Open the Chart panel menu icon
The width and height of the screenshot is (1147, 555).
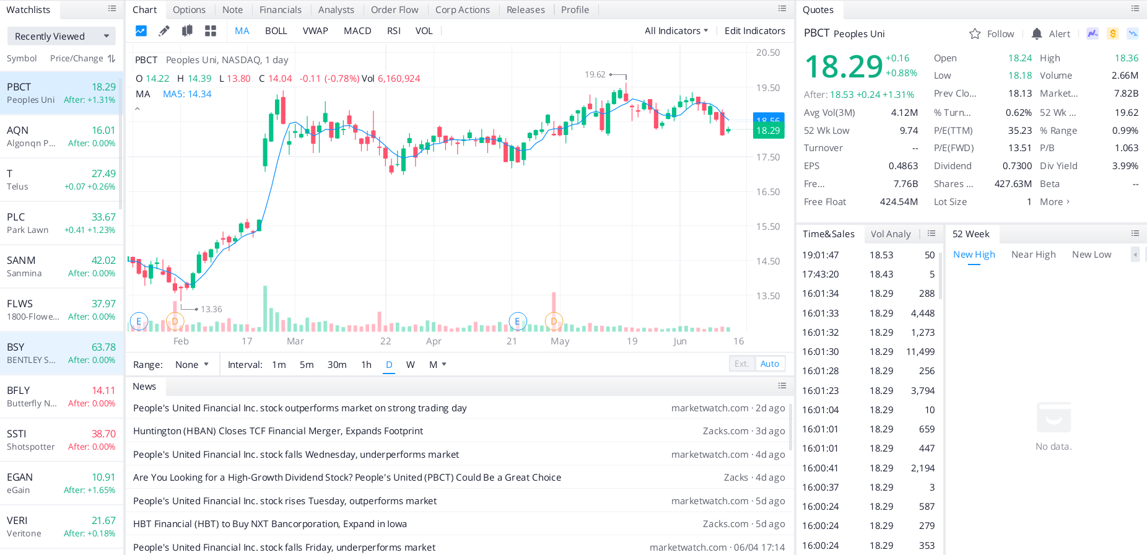point(782,9)
